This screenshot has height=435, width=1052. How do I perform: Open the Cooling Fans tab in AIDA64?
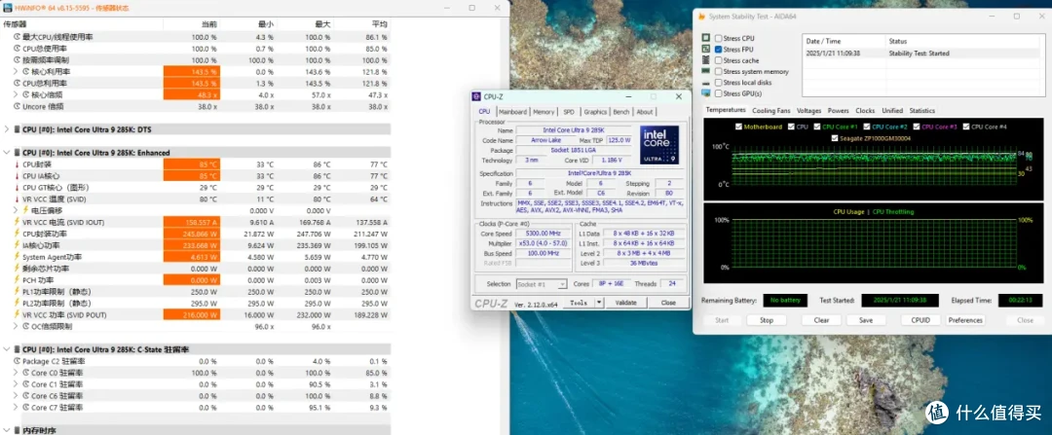point(770,111)
